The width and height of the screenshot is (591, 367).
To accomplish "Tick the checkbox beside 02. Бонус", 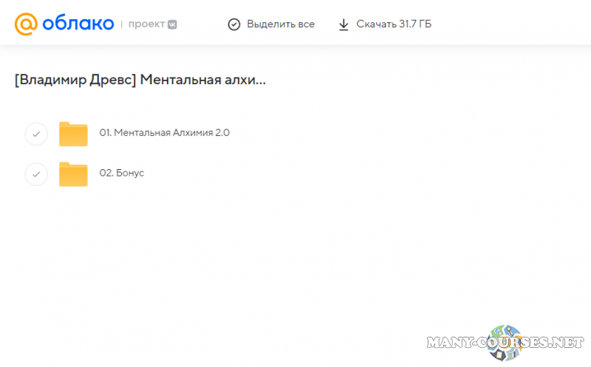I will (x=36, y=174).
